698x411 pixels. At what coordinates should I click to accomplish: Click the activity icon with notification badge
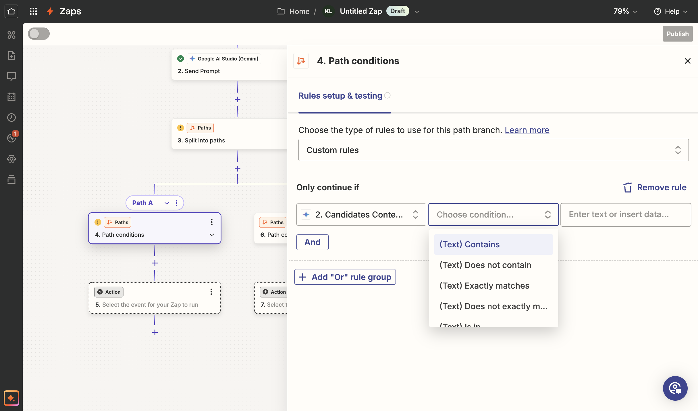click(11, 138)
